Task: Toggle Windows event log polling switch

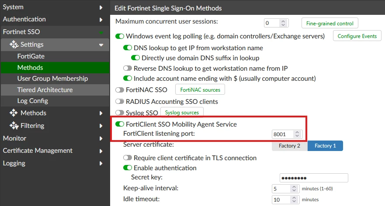Action: (x=120, y=36)
